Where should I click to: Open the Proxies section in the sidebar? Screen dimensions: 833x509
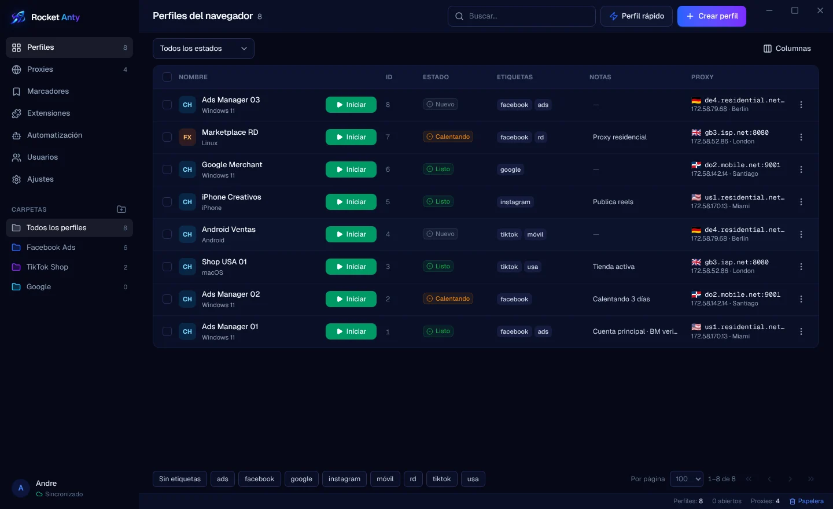[69, 69]
